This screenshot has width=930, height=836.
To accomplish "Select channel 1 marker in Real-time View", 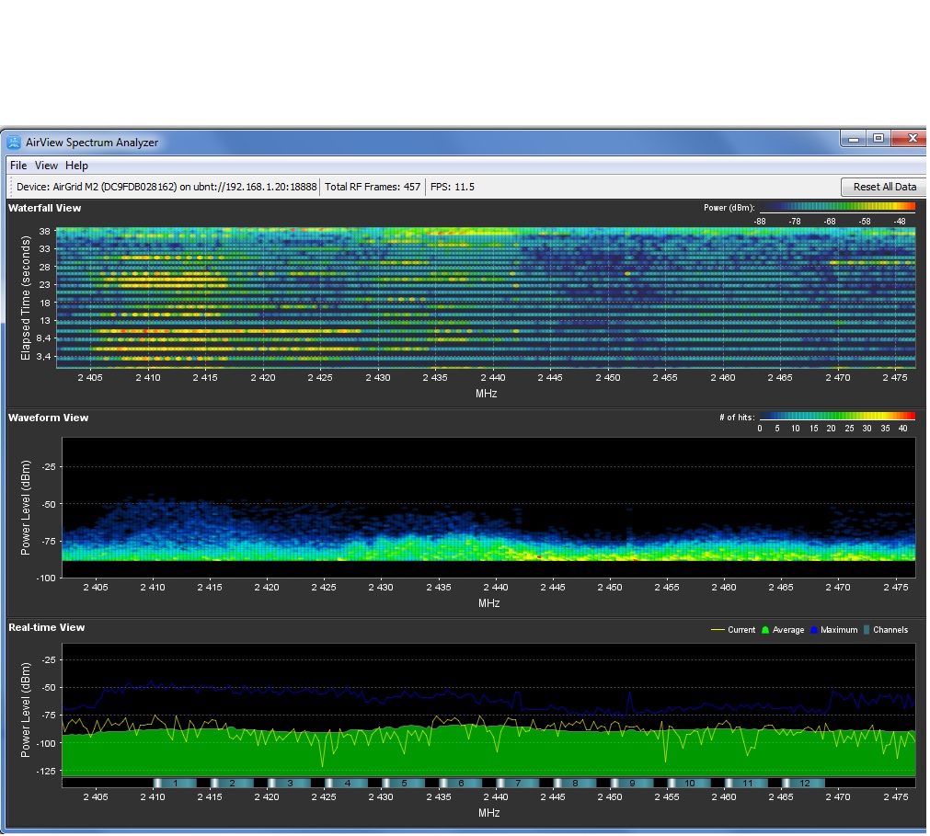I will (175, 783).
